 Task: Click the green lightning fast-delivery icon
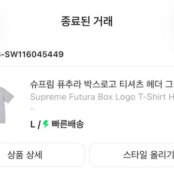(x=46, y=124)
